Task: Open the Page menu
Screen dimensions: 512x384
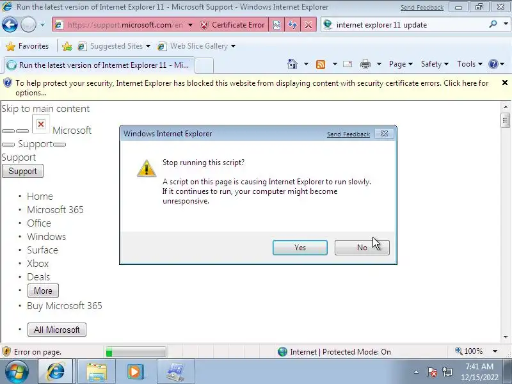Action: pos(401,64)
